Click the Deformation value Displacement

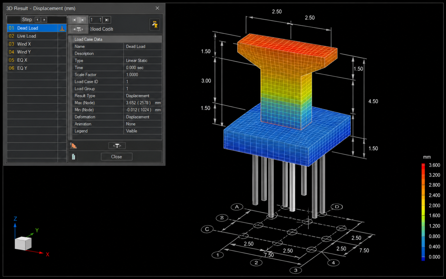click(142, 117)
